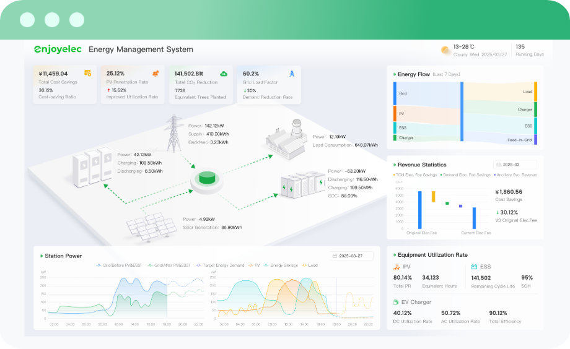Toggle the Target Energy Demand legend series
The width and height of the screenshot is (570, 349).
point(220,265)
